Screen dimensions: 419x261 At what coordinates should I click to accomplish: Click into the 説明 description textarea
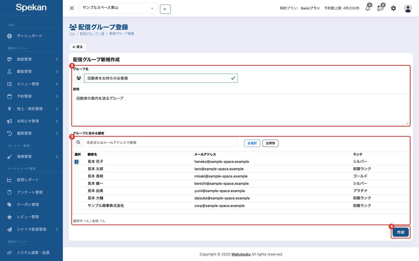click(241, 109)
